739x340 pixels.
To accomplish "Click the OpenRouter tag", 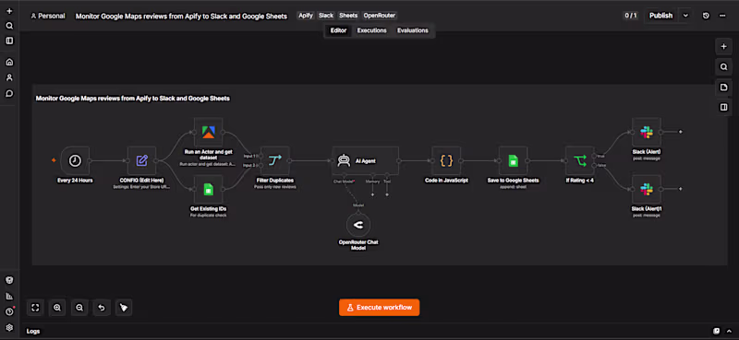I will point(379,16).
